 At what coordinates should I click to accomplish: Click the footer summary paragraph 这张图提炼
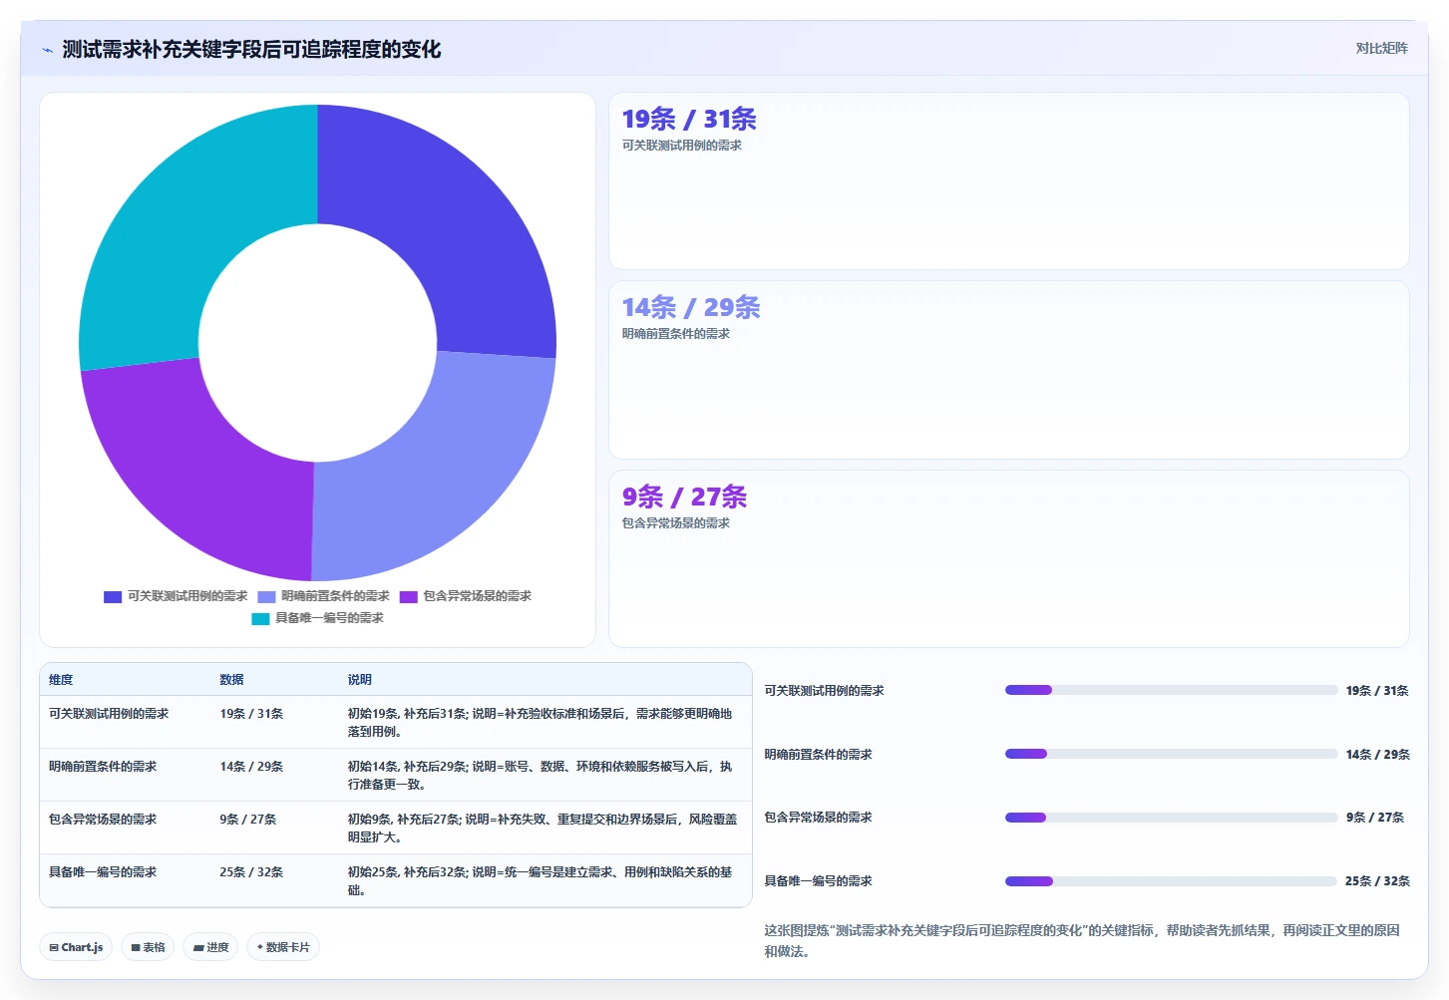[1082, 941]
